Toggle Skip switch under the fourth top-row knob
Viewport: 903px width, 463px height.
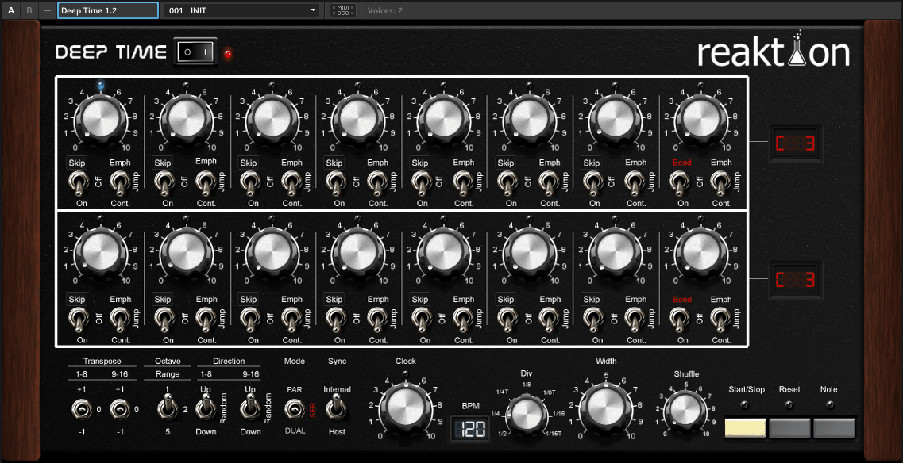point(334,183)
